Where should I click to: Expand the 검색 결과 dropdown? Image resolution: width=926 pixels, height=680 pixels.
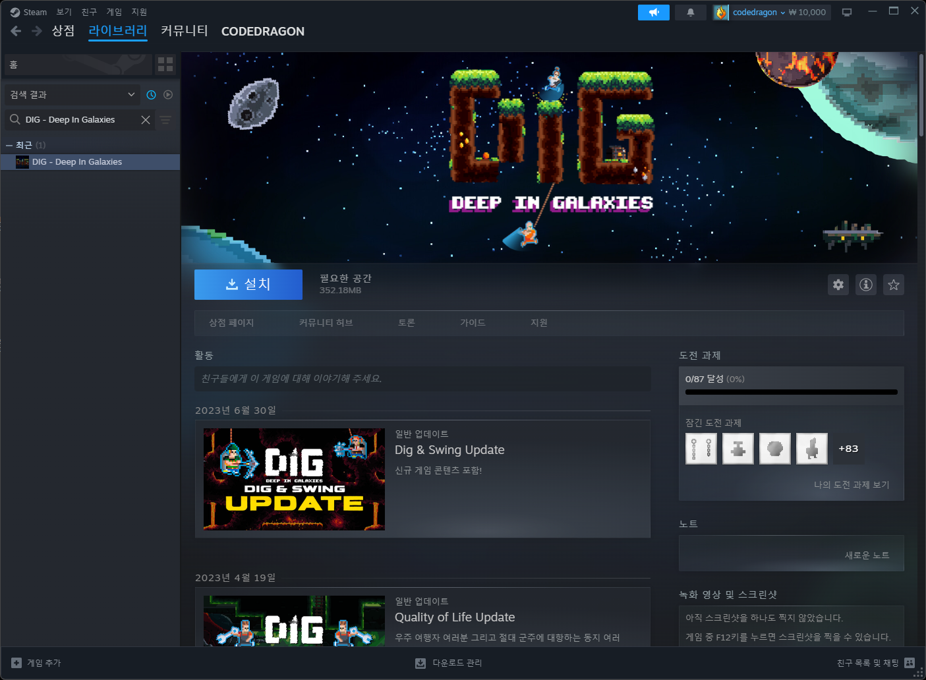72,95
